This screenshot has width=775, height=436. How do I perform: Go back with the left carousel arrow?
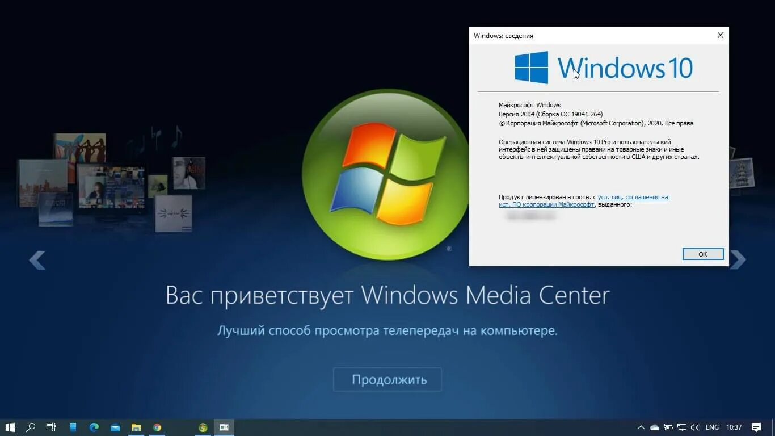[x=36, y=259]
